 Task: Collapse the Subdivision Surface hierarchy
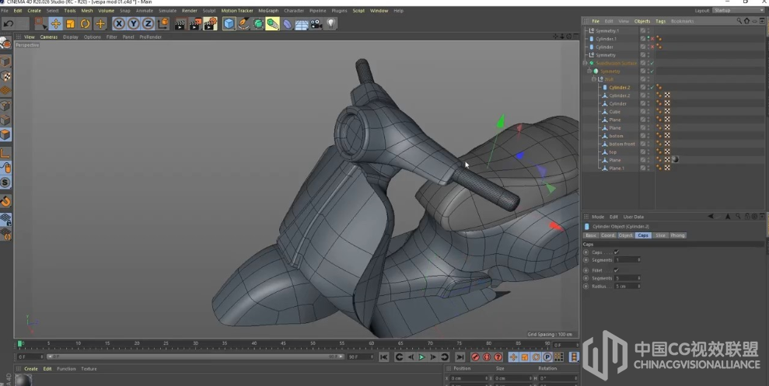[x=585, y=63]
